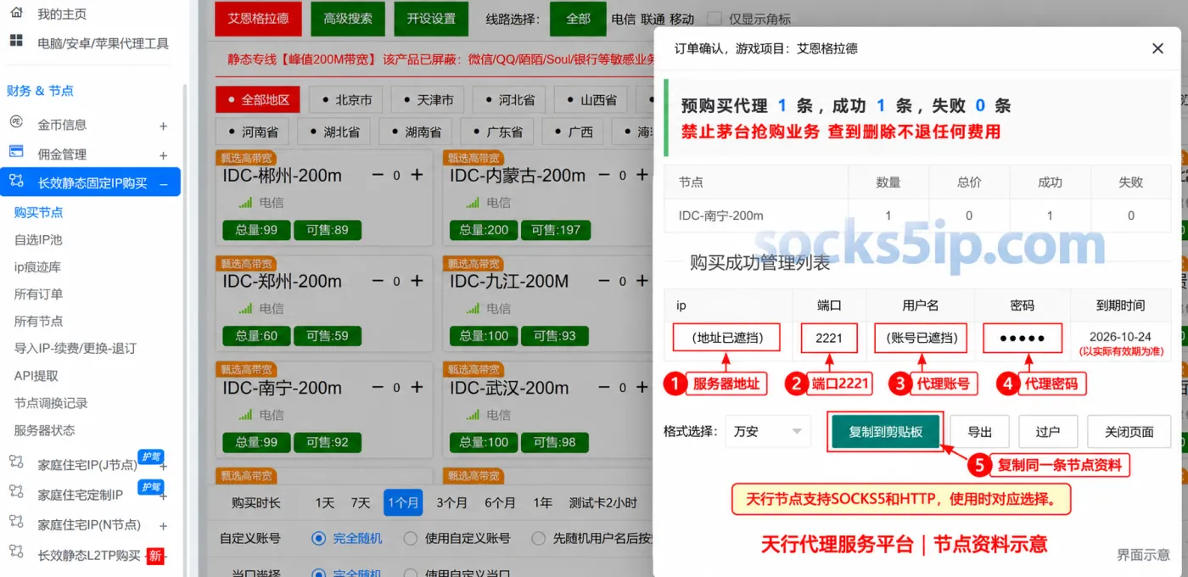The width and height of the screenshot is (1188, 577).
Task: Increase quantity for IDC-南宁-200m with plus
Action: pos(417,387)
